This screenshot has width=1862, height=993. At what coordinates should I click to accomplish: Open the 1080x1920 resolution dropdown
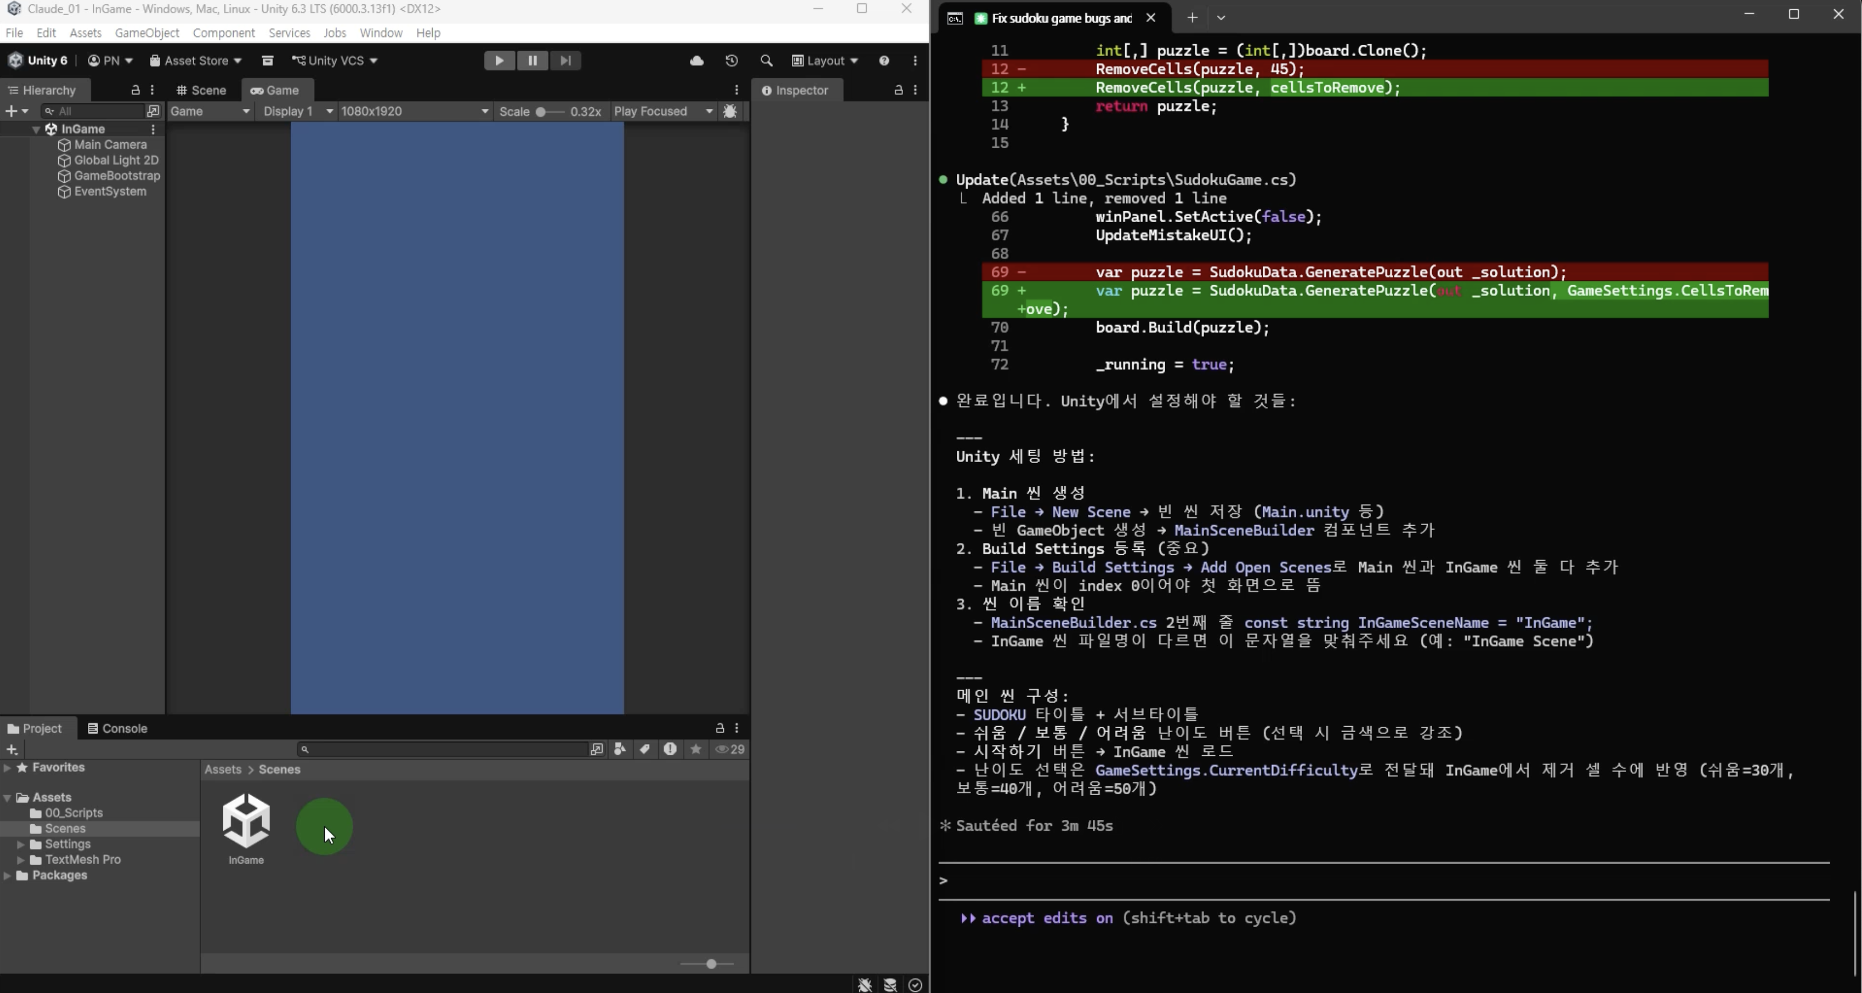(x=415, y=111)
